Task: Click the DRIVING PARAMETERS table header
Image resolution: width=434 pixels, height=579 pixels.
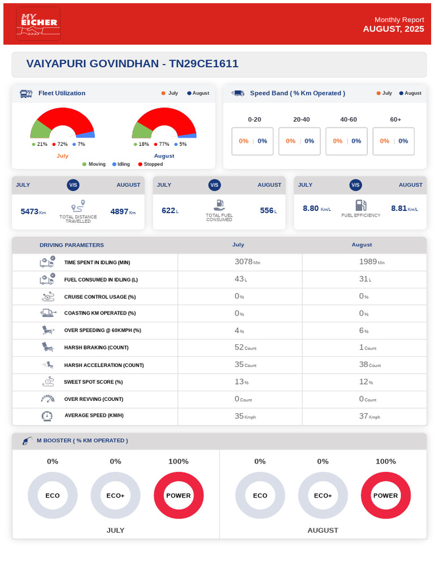Action: click(72, 245)
